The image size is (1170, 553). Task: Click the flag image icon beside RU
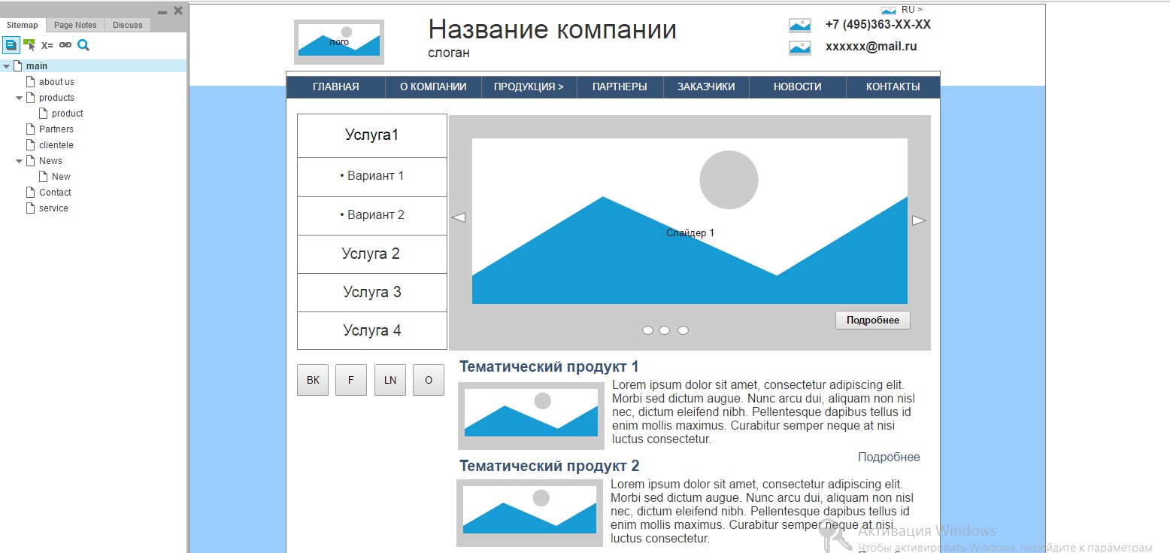click(889, 10)
